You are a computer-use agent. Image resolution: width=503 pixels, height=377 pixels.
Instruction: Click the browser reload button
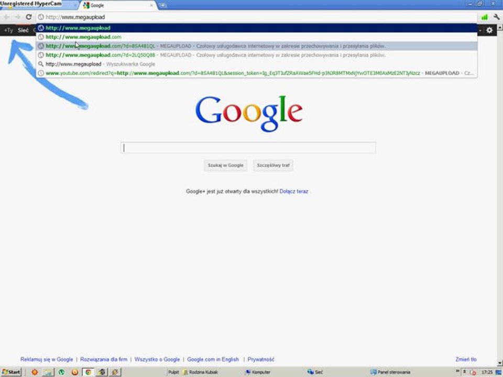coord(28,17)
